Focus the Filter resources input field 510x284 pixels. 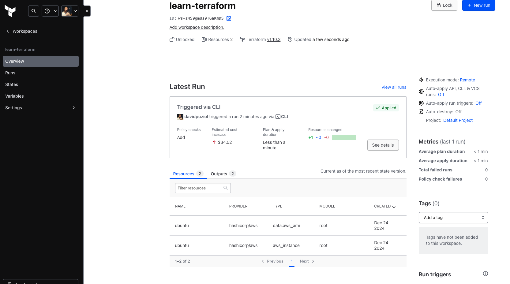point(200,188)
